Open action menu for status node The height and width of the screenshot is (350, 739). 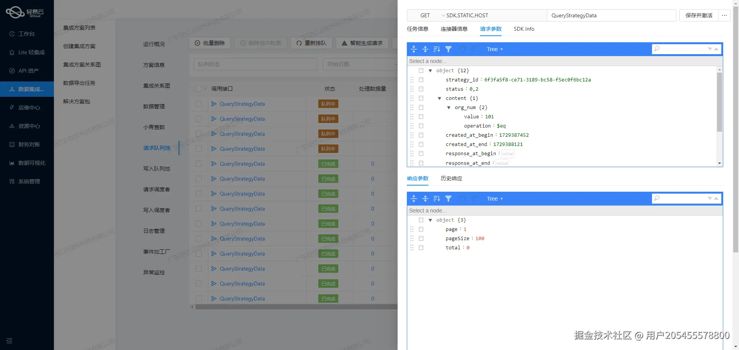point(421,89)
